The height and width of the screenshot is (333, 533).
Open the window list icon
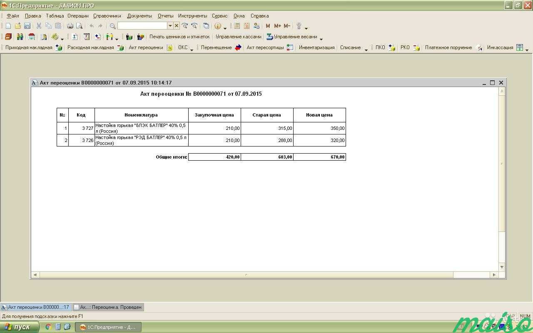pos(206,26)
